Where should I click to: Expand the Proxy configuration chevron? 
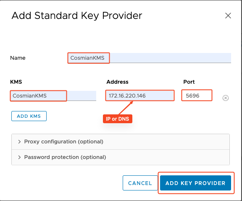point(19,142)
